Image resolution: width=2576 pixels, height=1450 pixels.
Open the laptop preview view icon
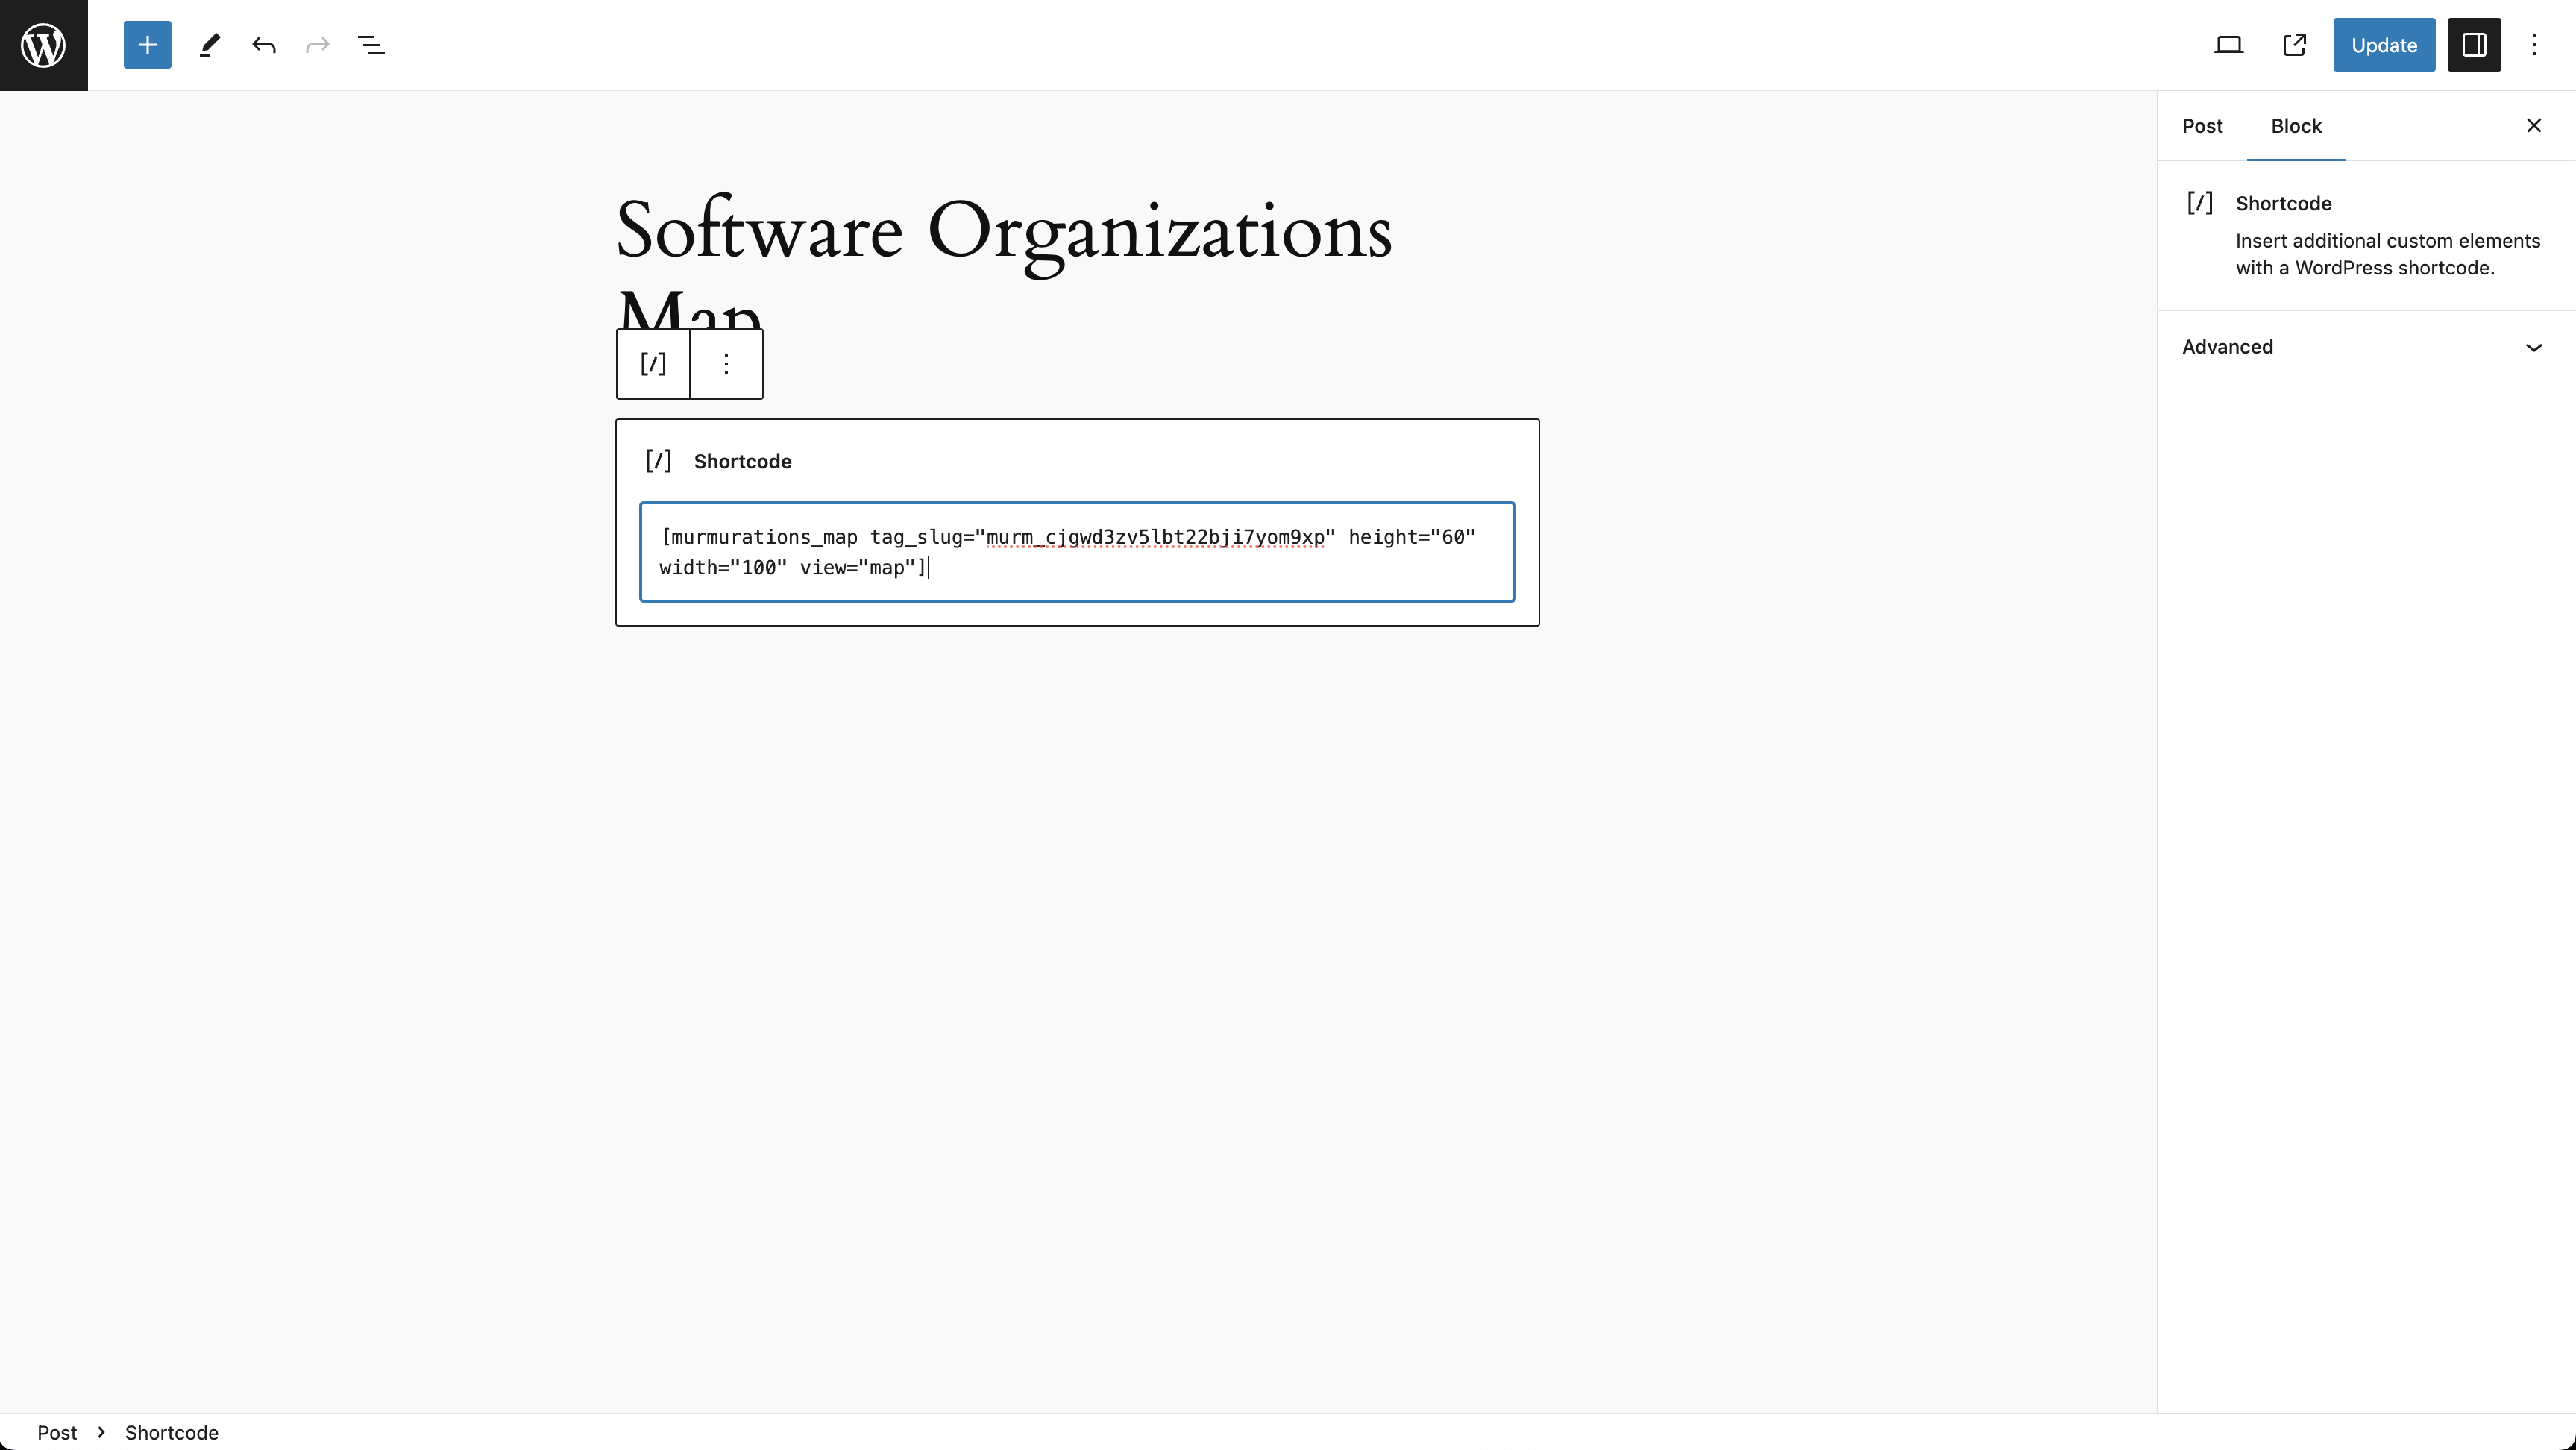[x=2228, y=45]
